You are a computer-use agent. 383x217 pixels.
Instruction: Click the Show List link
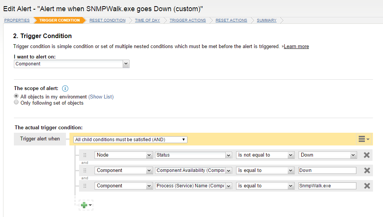click(101, 97)
